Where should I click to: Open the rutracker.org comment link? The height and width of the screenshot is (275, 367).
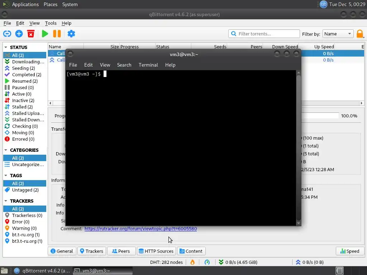click(140, 229)
